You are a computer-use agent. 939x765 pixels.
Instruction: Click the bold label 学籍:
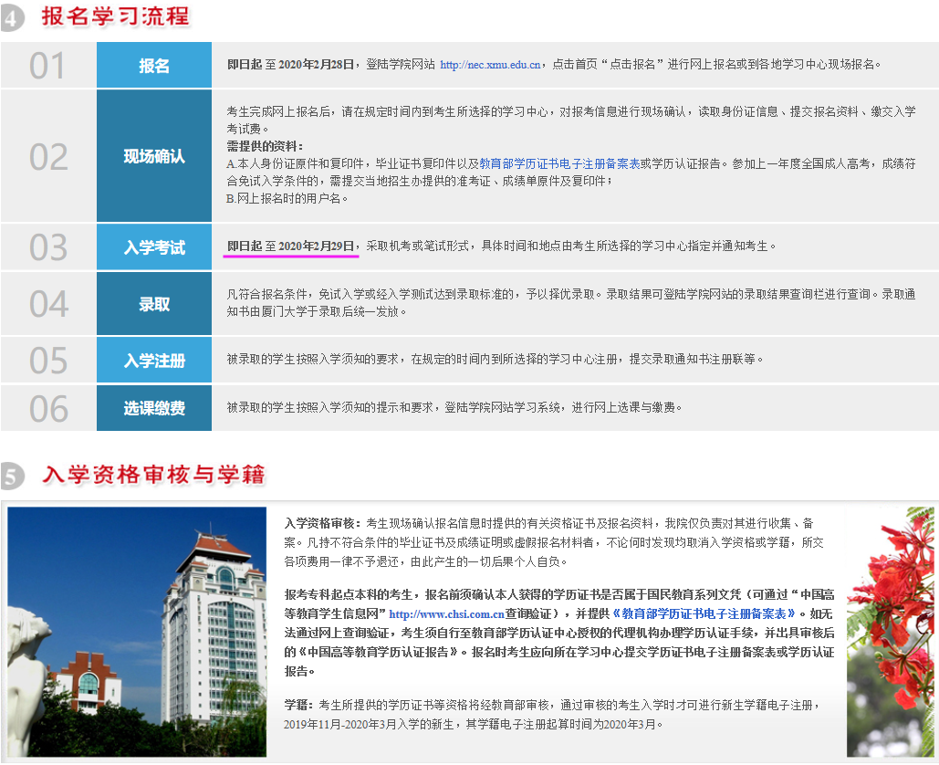click(x=298, y=705)
